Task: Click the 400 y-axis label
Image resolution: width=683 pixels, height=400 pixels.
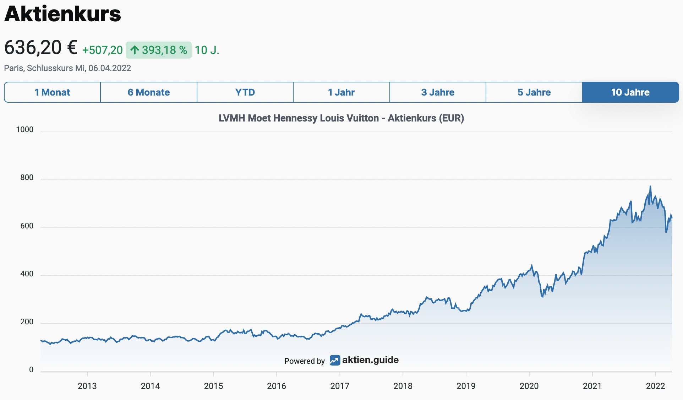Action: coord(27,274)
